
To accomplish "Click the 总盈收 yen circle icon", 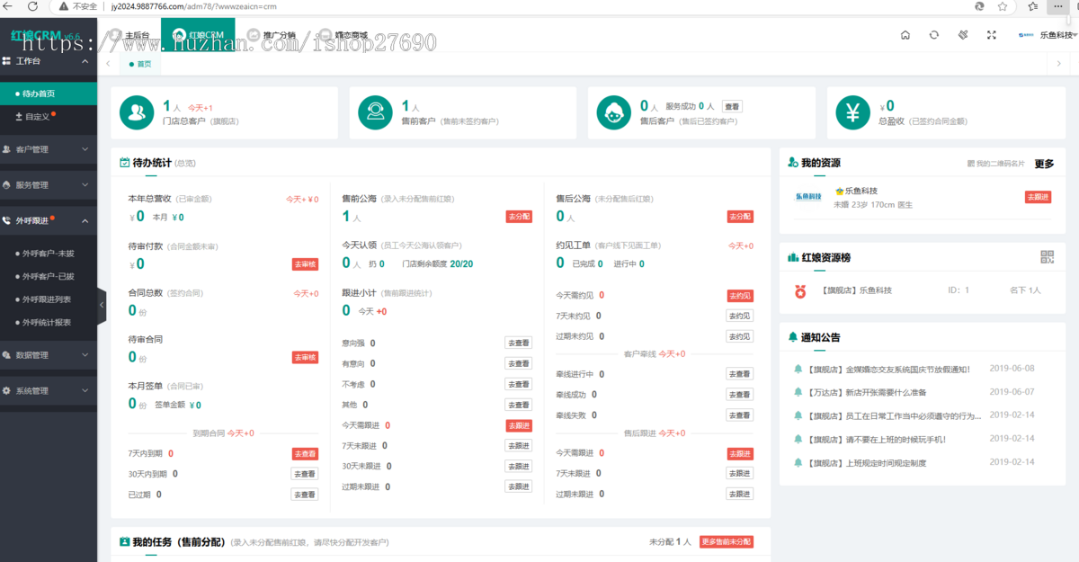I will [852, 112].
